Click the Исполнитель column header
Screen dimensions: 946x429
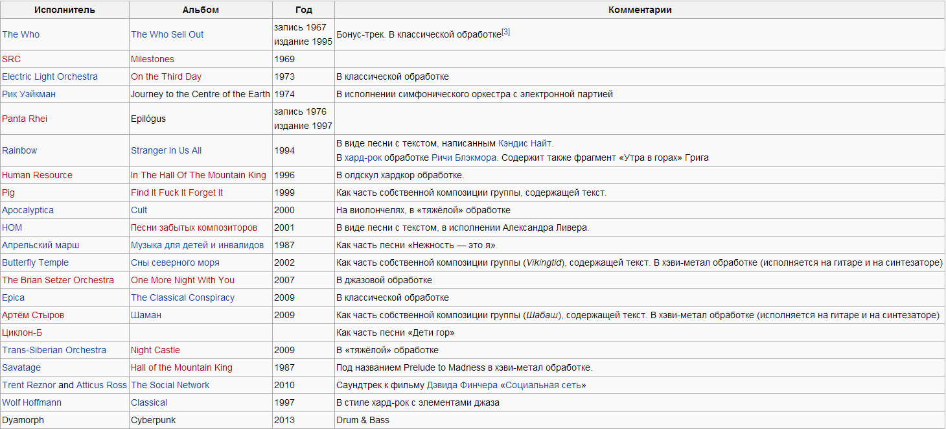coord(65,10)
